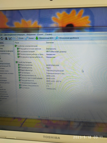Select Электропитание in the left tree
Screen dimensions: 107x143
[x=5, y=63]
